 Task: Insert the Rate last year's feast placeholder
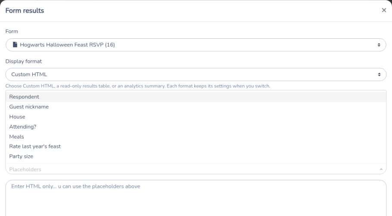(x=196, y=147)
